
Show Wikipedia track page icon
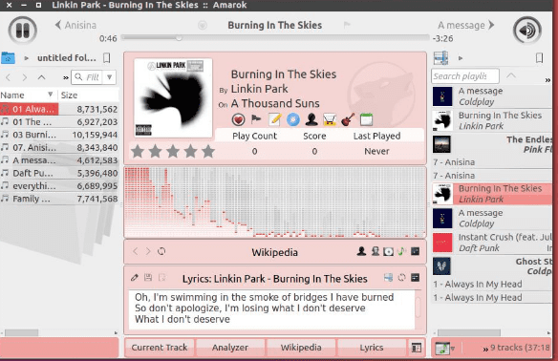[401, 251]
